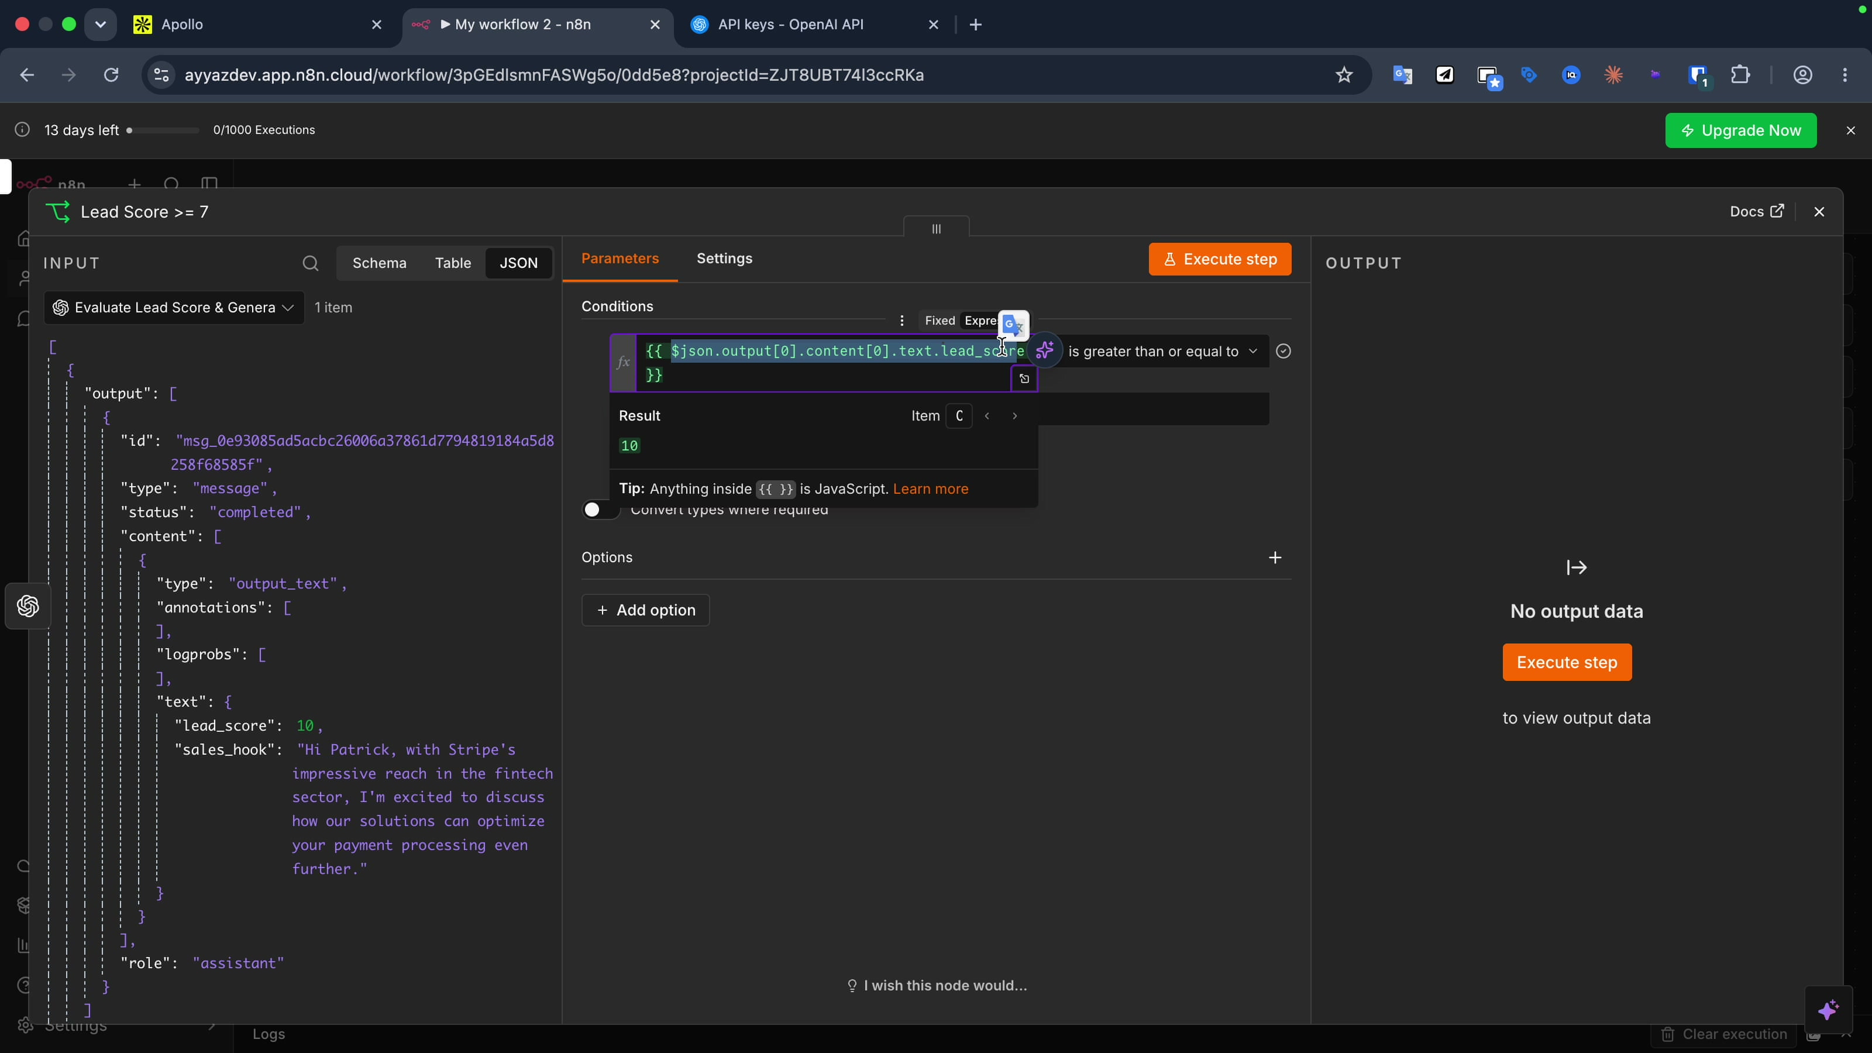The width and height of the screenshot is (1872, 1053).
Task: Switch input view to Schema
Action: point(379,263)
